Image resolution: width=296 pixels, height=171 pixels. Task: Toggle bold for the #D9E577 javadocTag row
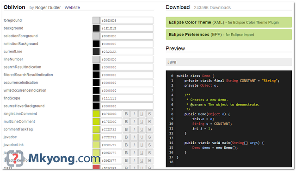[x=126, y=153]
